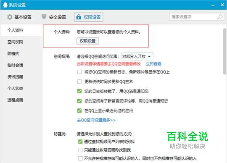Image resolution: width=227 pixels, height=163 pixels.
Task: Click the 空间权限: section label in content
Action: tap(62, 56)
